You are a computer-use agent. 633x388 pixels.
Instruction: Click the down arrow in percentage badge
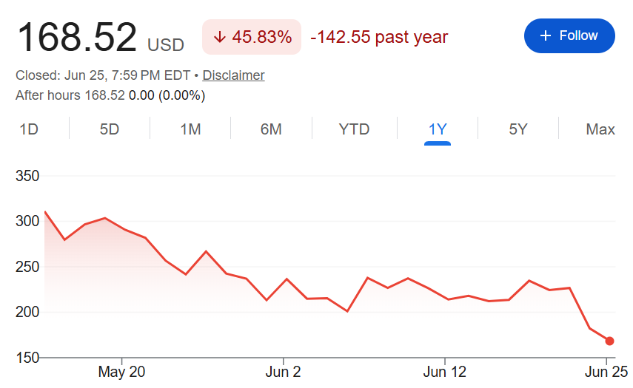pos(220,37)
